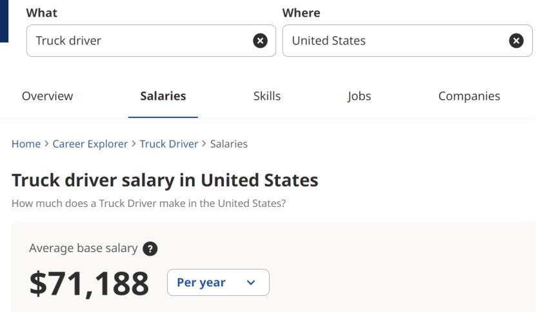Open the Companies tab
Viewport: 536px width, 312px height.
pos(469,96)
